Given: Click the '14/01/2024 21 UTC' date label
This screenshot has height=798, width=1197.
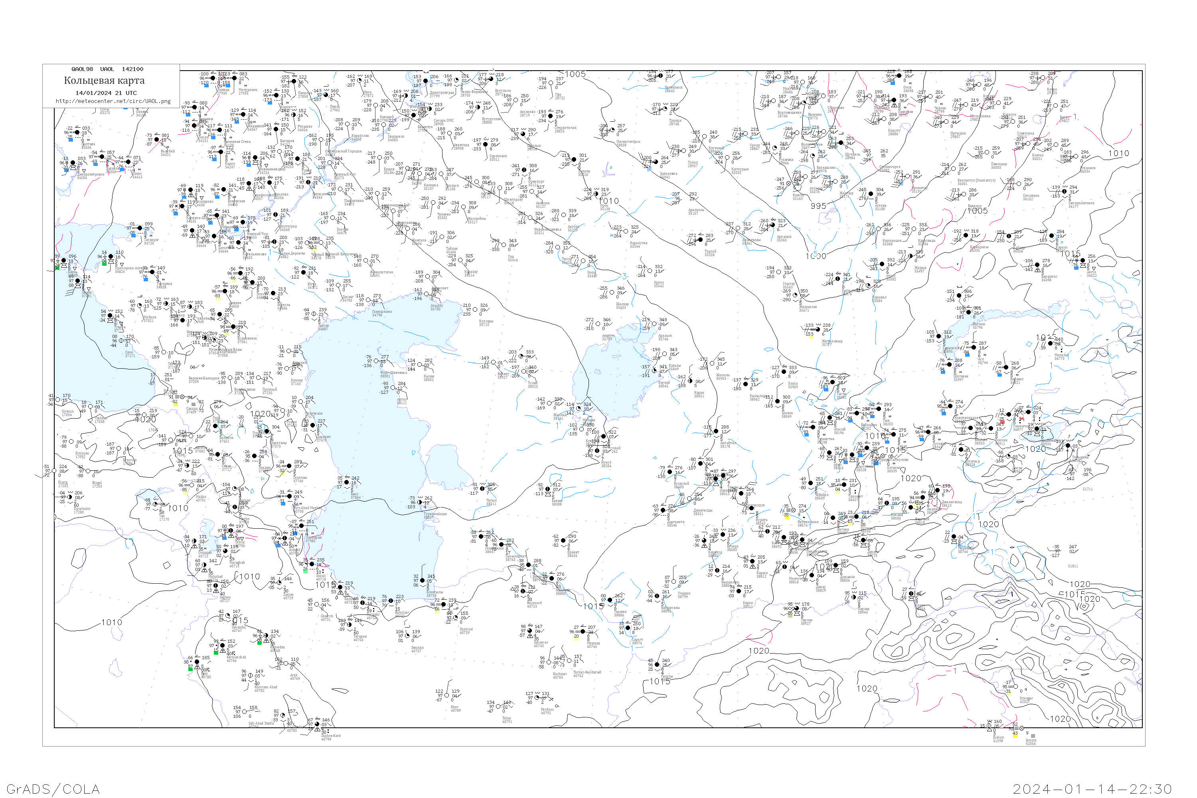Looking at the screenshot, I should click(x=106, y=93).
